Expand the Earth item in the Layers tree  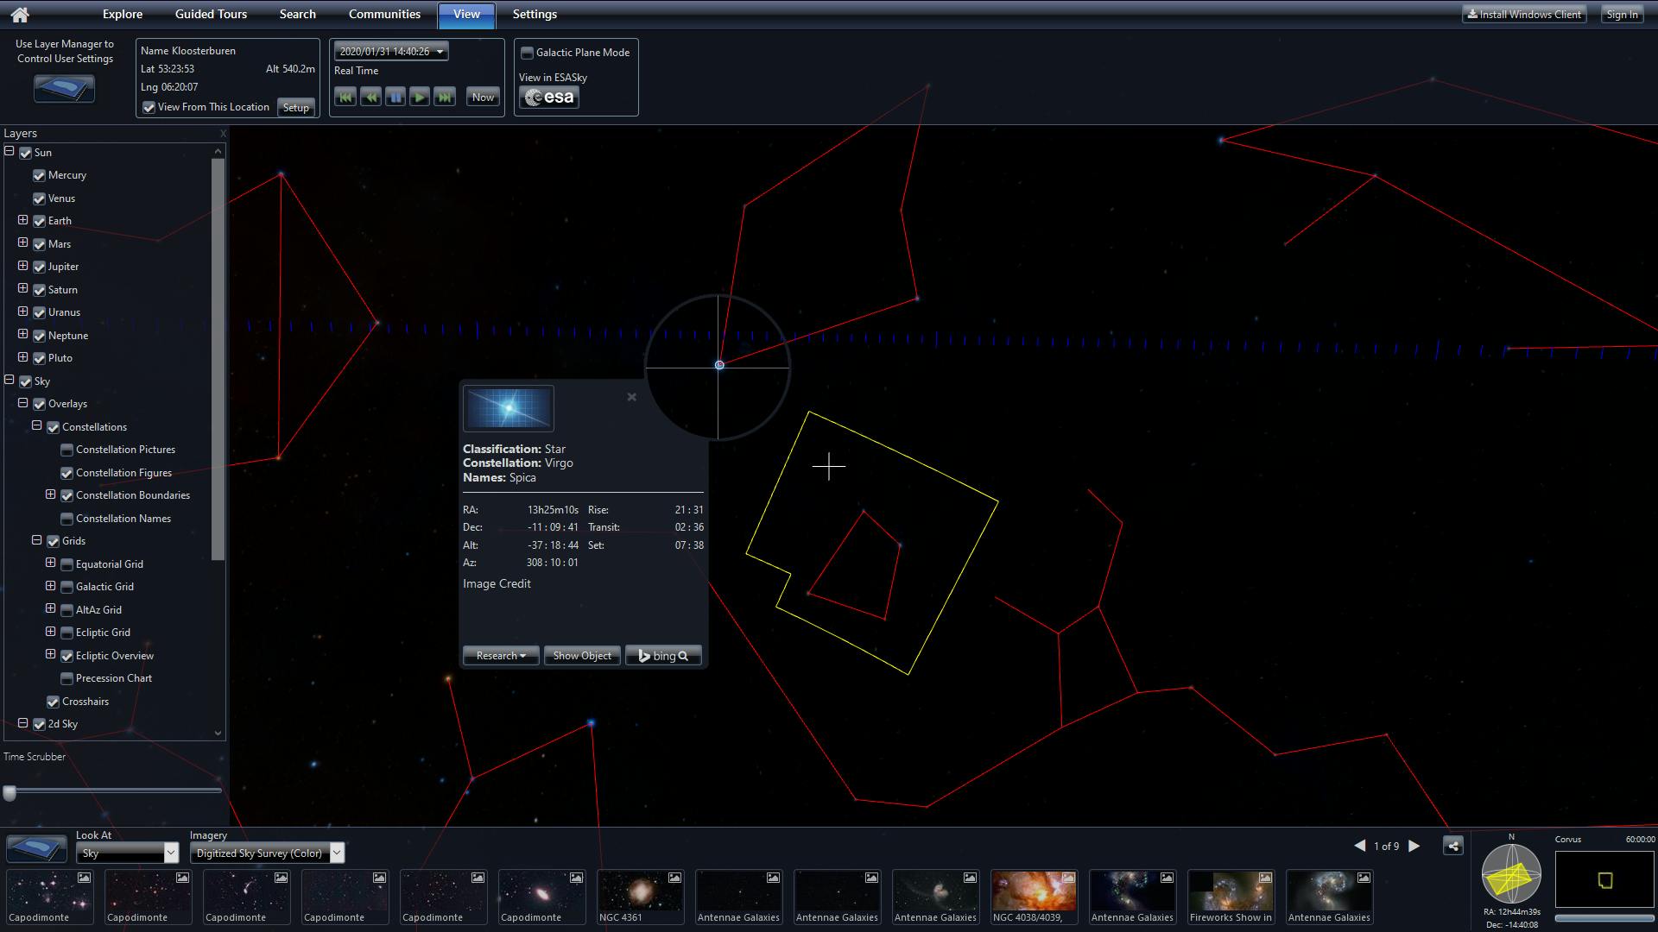[x=22, y=220]
